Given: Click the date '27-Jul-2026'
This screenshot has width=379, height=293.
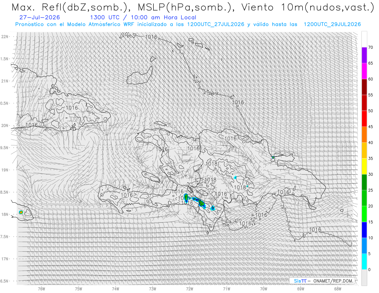Looking at the screenshot, I should 39,18.
